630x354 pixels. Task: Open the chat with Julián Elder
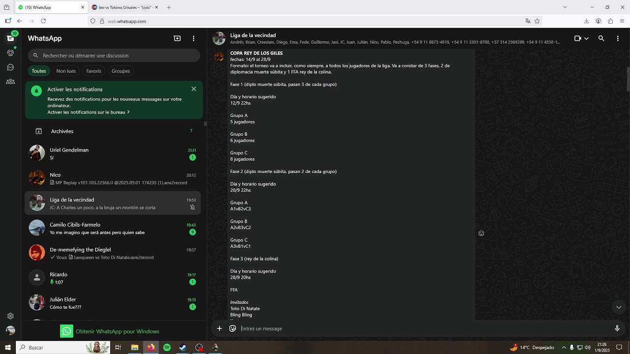coord(114,303)
